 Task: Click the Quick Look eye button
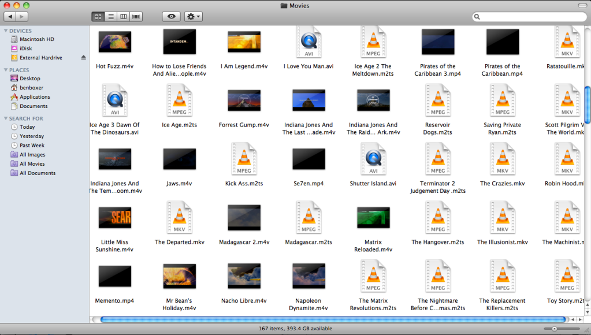(172, 17)
